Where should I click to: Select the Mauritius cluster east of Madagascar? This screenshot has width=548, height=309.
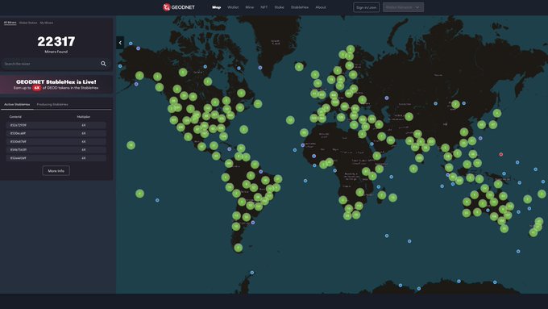(x=392, y=198)
